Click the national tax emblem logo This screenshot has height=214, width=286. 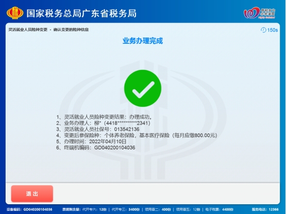[x=15, y=13]
